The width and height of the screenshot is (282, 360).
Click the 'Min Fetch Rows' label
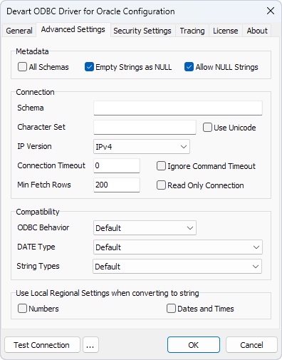44,185
